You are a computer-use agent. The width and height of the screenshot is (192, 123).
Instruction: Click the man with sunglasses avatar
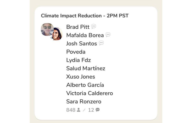pos(47,29)
